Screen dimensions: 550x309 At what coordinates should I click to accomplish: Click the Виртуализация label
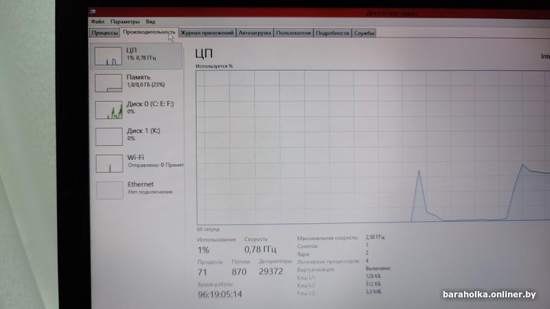(316, 270)
